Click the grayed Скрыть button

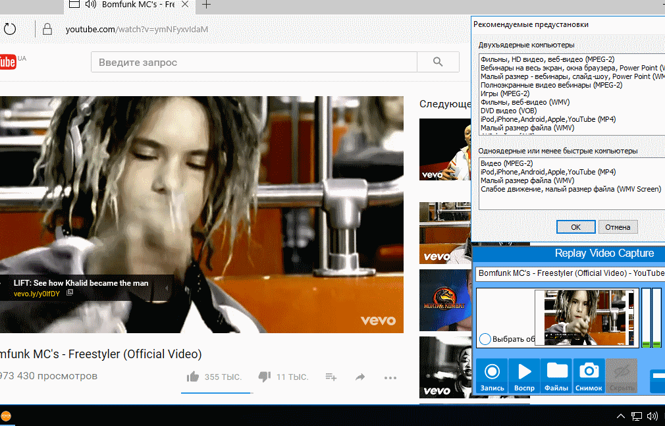pos(622,376)
